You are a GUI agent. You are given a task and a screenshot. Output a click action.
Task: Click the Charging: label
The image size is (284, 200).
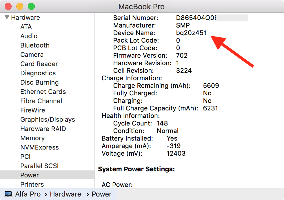coord(128,101)
